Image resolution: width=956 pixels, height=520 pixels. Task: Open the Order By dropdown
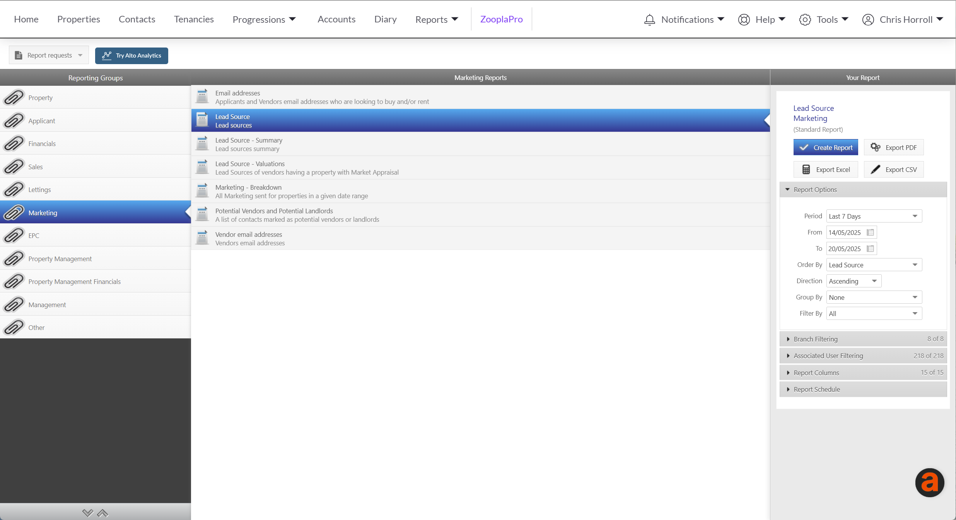point(874,265)
